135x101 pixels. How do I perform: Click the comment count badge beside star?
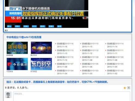[x=129, y=88]
